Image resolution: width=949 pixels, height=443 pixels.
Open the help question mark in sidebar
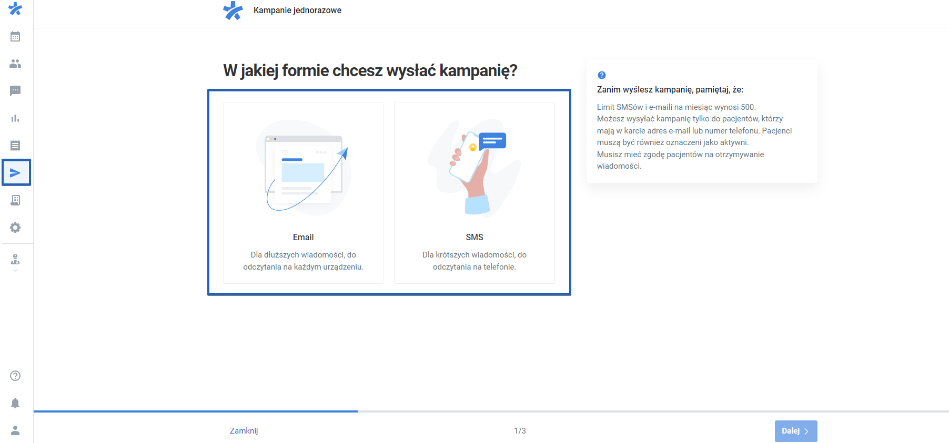[15, 376]
